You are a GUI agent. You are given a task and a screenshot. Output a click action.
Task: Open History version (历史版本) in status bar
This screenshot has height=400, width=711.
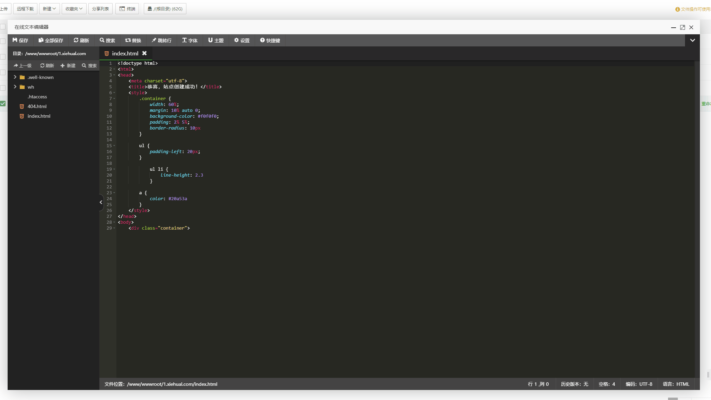[x=574, y=384]
